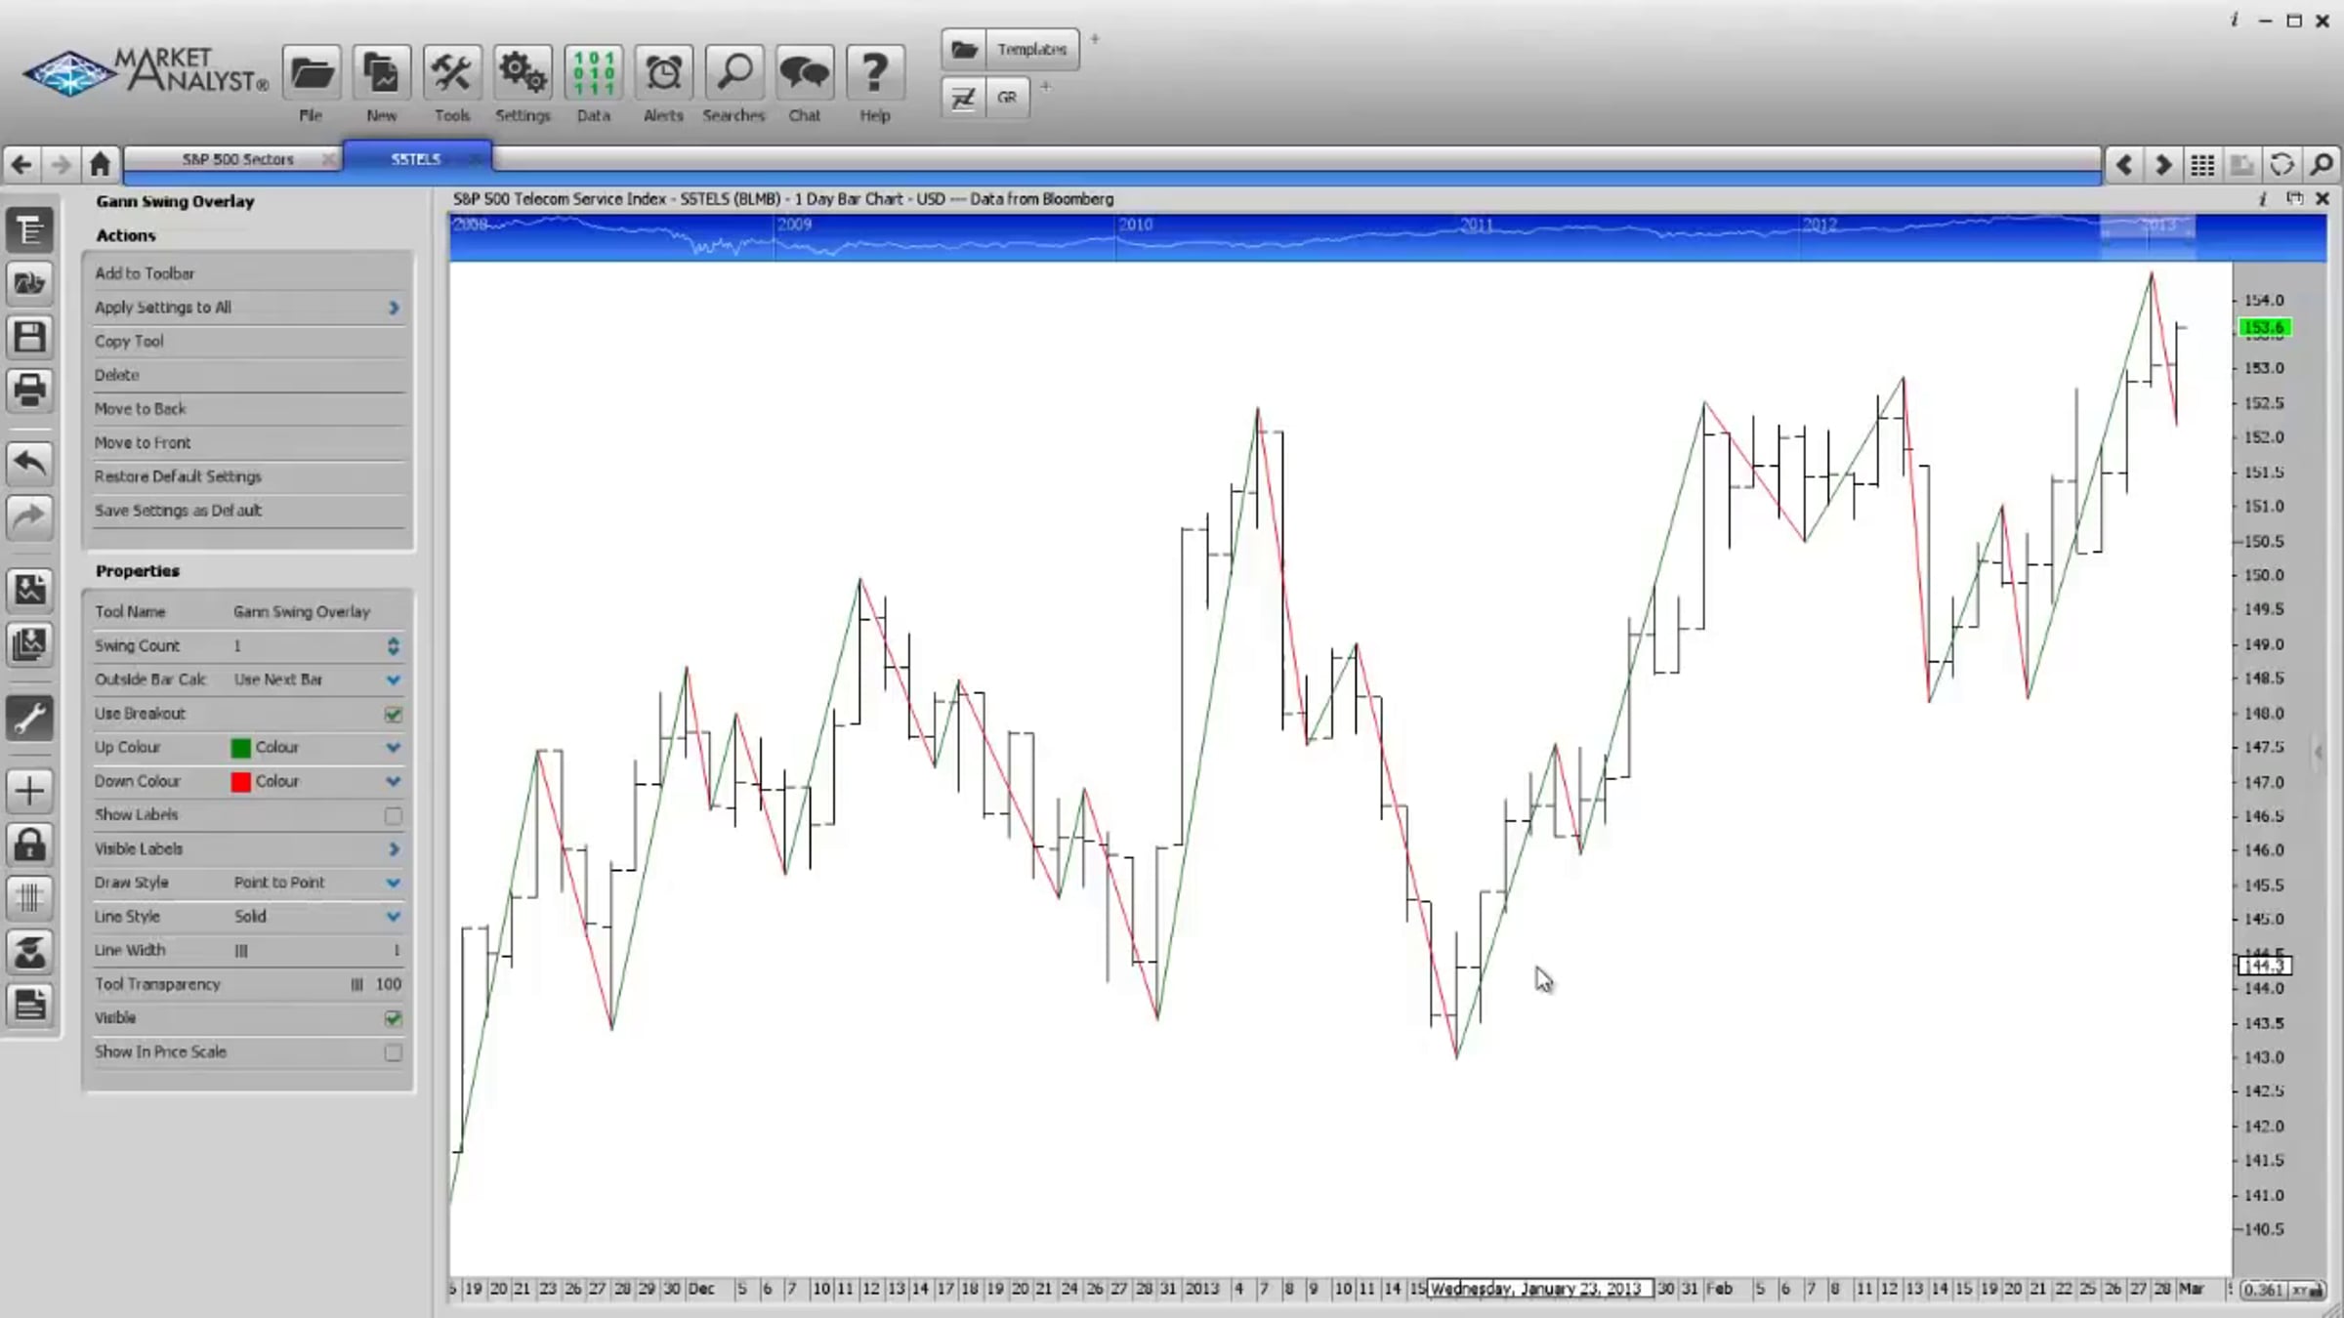Change the Down Colour red swatch
Image resolution: width=2344 pixels, height=1318 pixels.
[x=240, y=781]
